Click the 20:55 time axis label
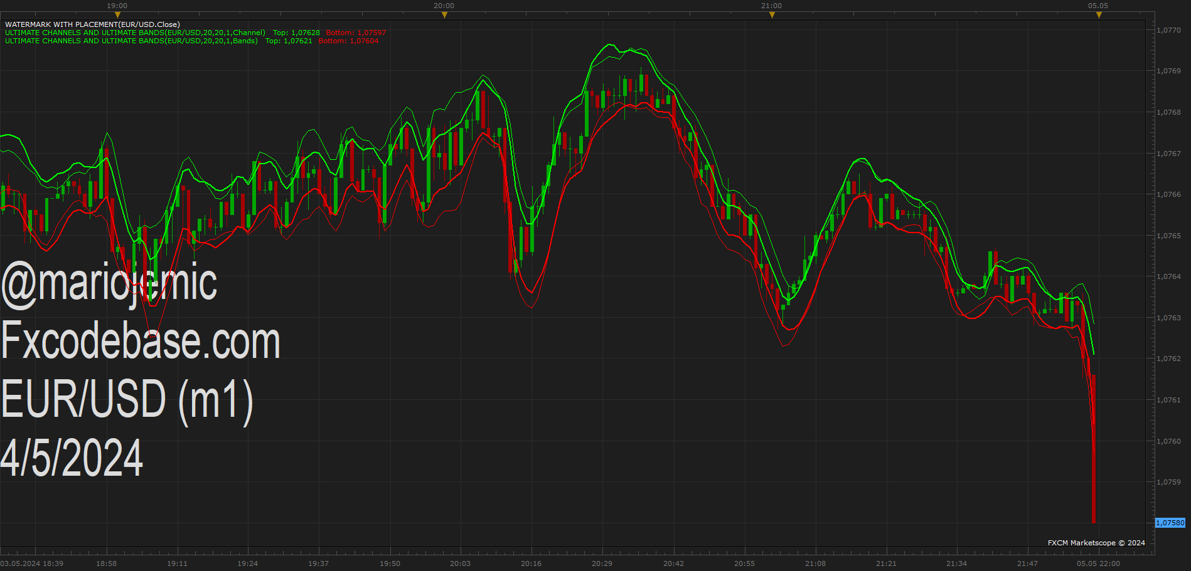The height and width of the screenshot is (571, 1191). 744,563
